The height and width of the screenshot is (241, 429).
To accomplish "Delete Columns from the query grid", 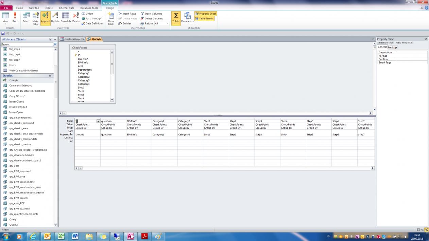I will pyautogui.click(x=152, y=18).
